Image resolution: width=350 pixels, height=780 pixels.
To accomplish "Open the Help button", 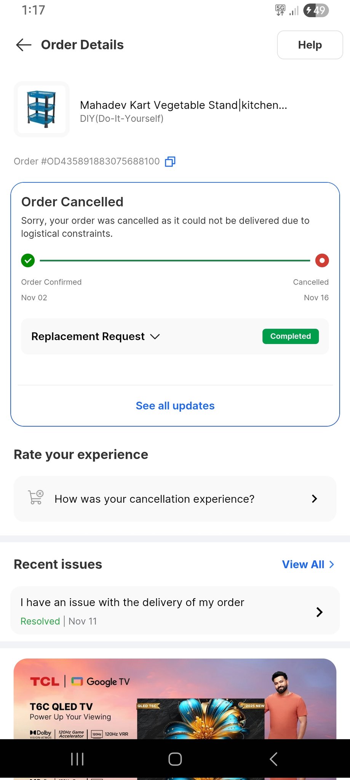I will pyautogui.click(x=310, y=45).
